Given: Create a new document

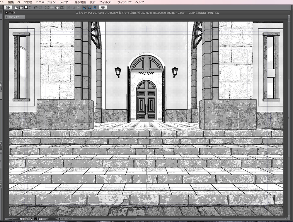Looking at the screenshot, I should (x=16, y=8).
